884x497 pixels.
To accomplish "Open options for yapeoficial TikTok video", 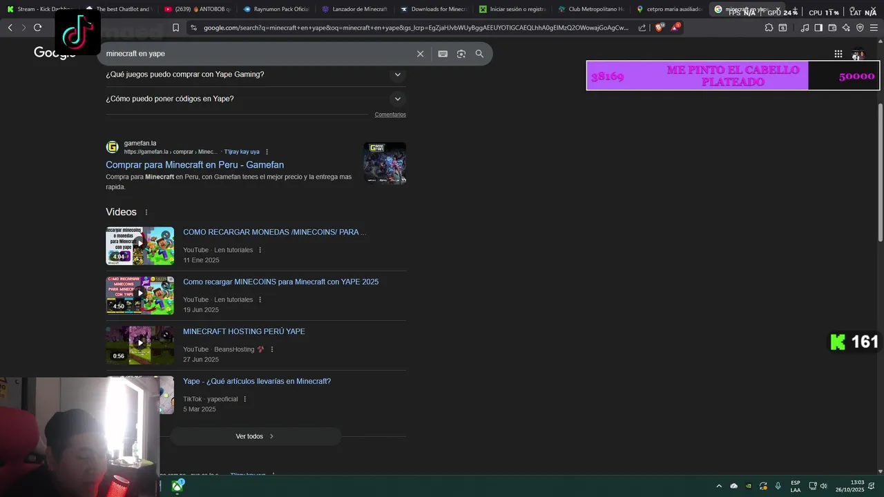I will (x=244, y=399).
